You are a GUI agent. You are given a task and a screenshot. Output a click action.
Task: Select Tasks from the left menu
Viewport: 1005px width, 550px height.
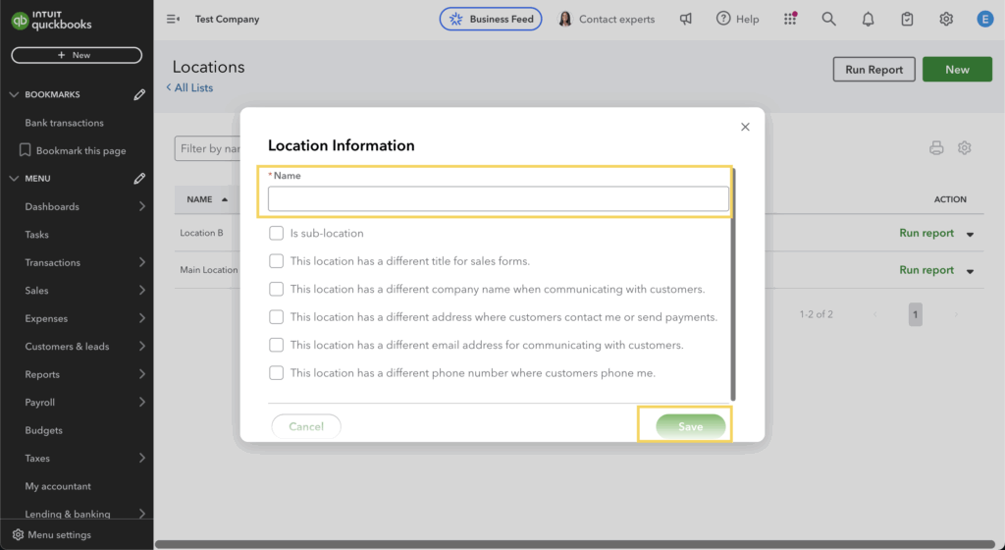point(36,235)
